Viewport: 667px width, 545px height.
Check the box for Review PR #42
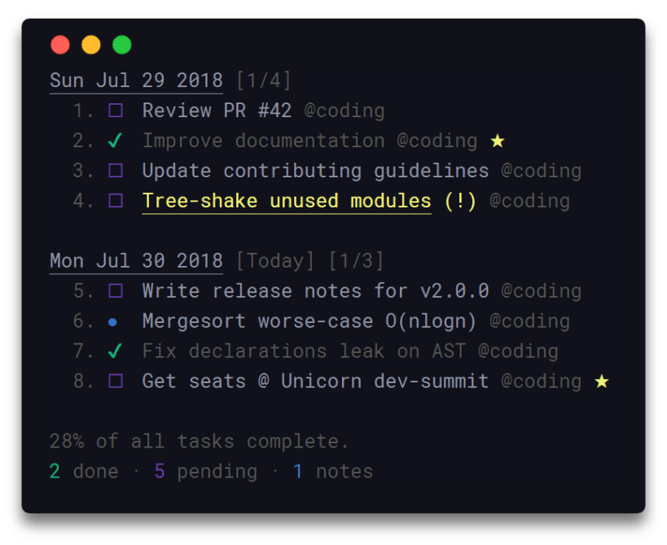(116, 111)
